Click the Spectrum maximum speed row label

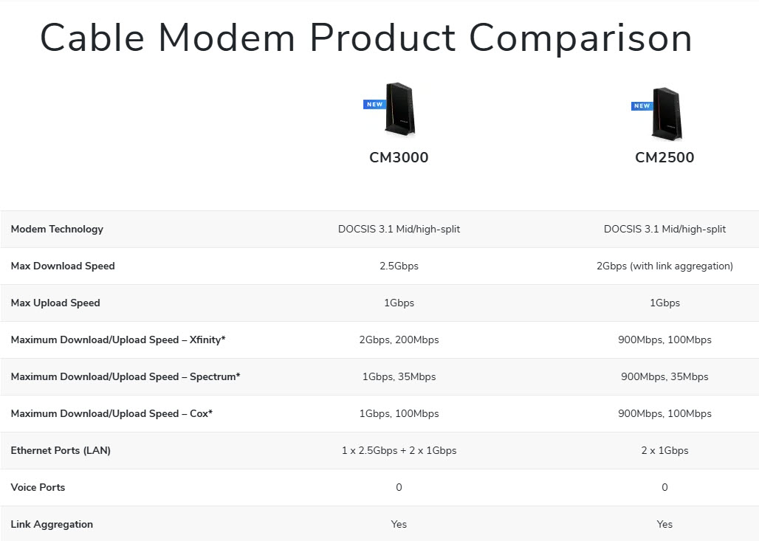(x=126, y=376)
